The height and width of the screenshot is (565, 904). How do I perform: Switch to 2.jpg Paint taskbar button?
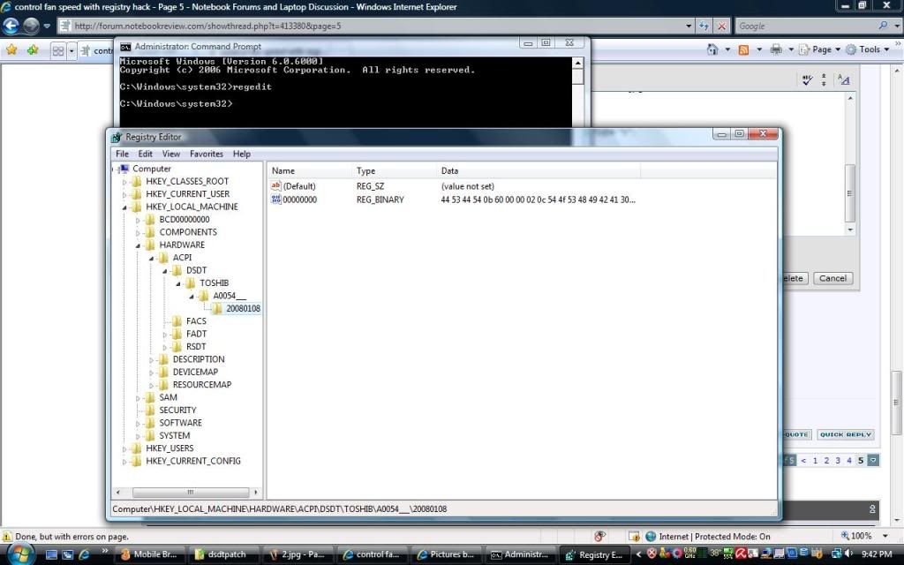[298, 554]
